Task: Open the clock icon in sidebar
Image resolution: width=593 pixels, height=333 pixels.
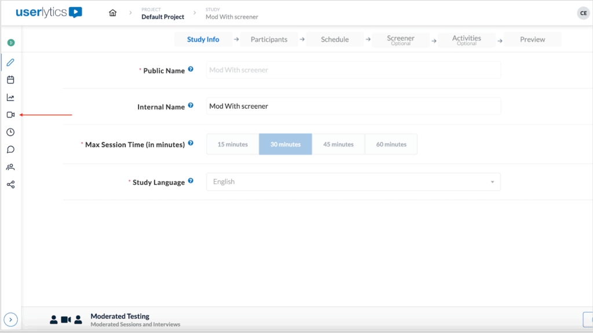Action: click(x=10, y=132)
